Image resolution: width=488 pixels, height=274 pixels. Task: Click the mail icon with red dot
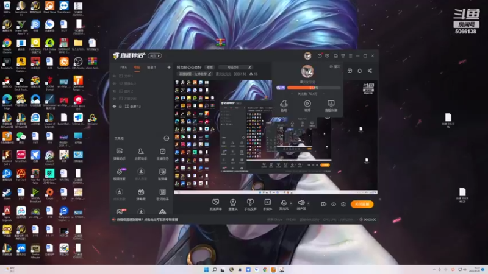(320, 56)
